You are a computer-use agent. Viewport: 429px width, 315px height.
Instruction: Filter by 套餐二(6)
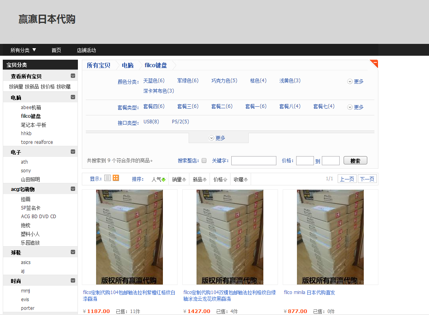pos(222,106)
